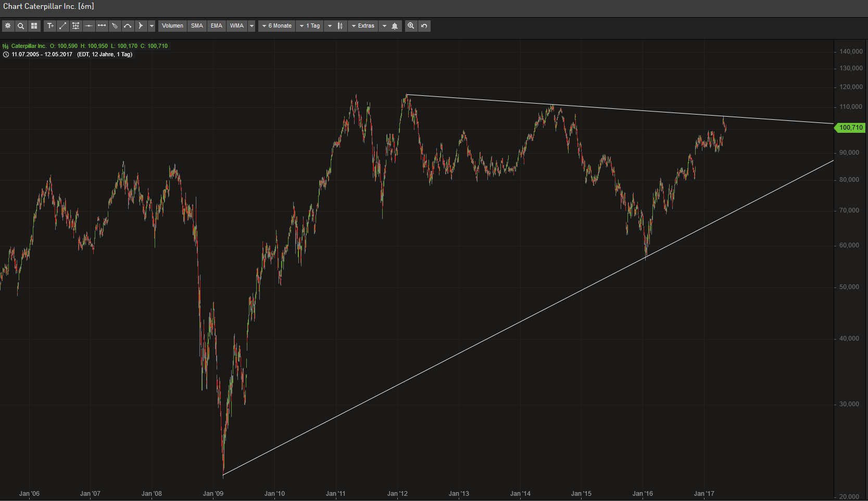Open the grid layout icon
Image resolution: width=868 pixels, height=501 pixels.
click(34, 26)
